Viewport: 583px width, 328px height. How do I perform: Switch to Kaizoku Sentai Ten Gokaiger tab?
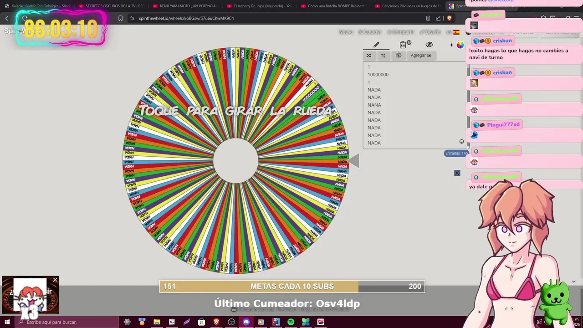pyautogui.click(x=37, y=6)
